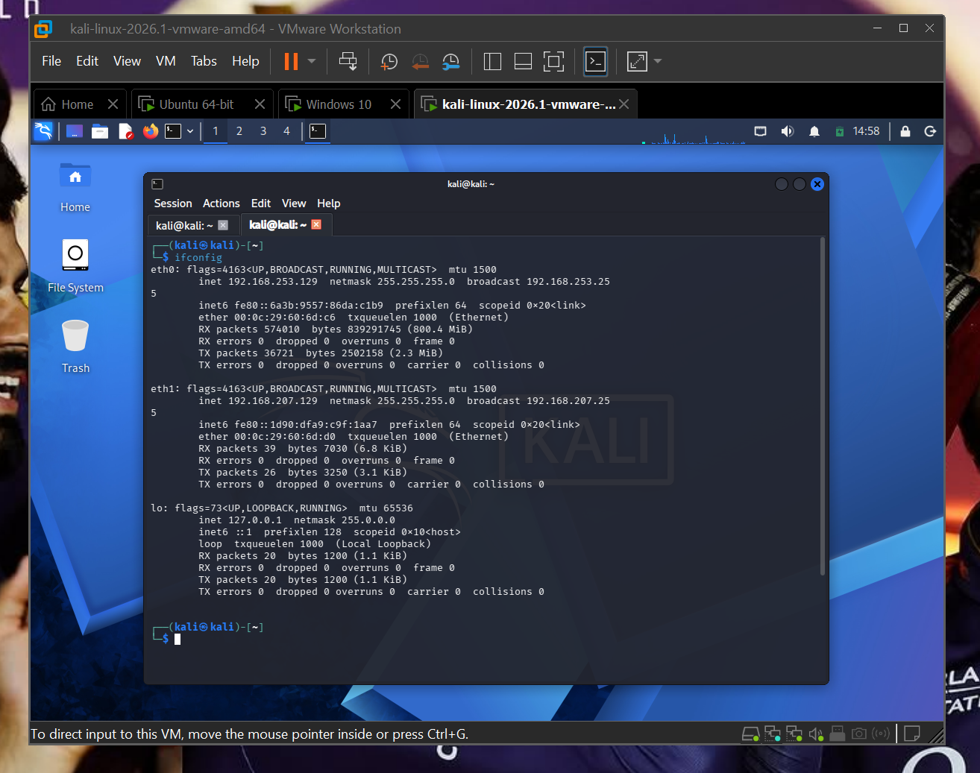Viewport: 980px width, 773px height.
Task: Click the revert to snapshot icon
Action: (421, 61)
